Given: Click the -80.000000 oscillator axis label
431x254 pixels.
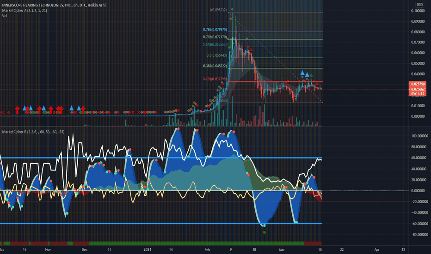Looking at the screenshot, I should pos(419,235).
